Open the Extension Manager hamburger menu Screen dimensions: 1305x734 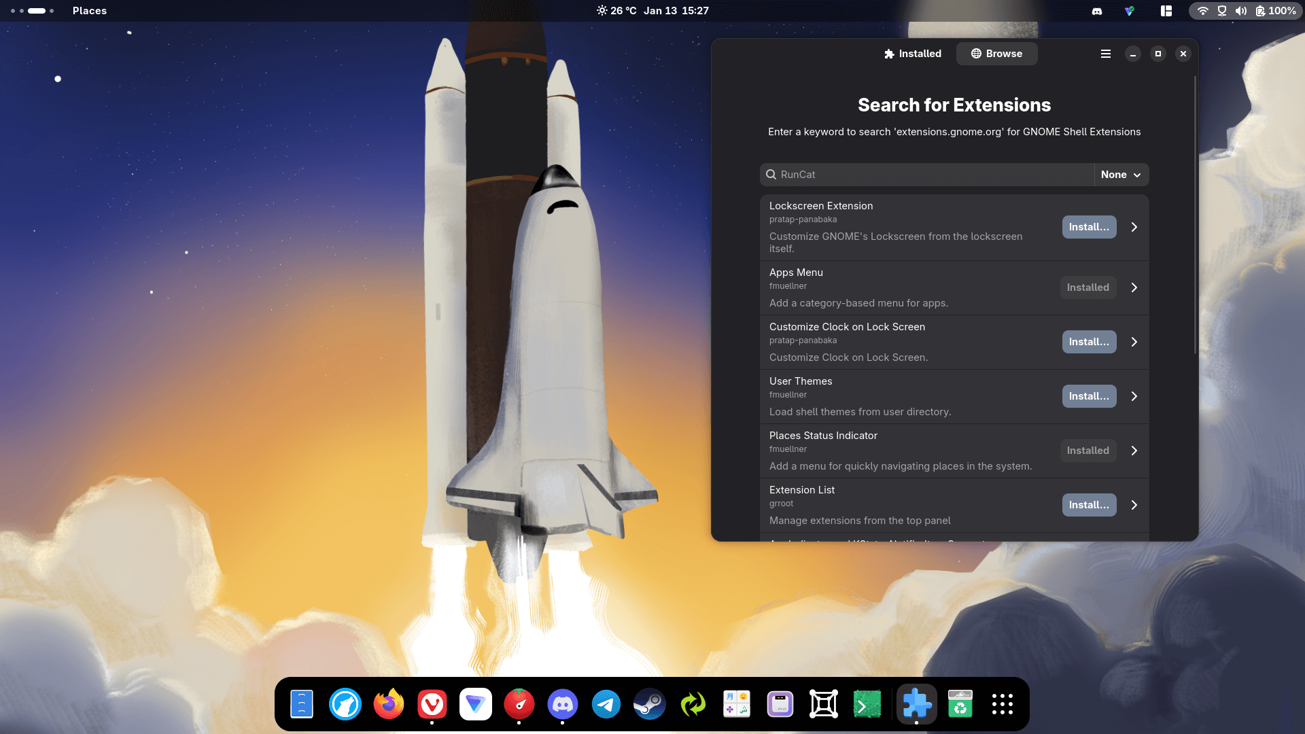[x=1106, y=54]
